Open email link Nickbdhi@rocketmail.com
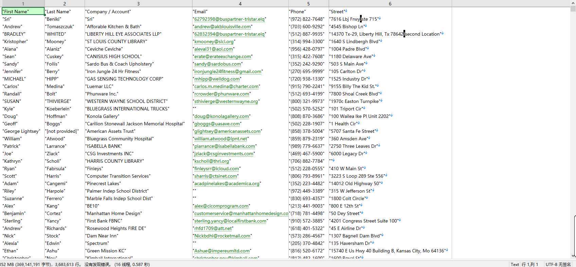This screenshot has width=576, height=267. pyautogui.click(x=222, y=236)
